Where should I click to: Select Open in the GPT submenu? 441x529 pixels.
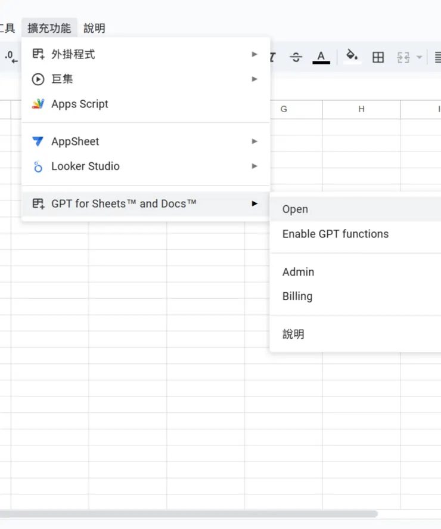click(x=355, y=209)
